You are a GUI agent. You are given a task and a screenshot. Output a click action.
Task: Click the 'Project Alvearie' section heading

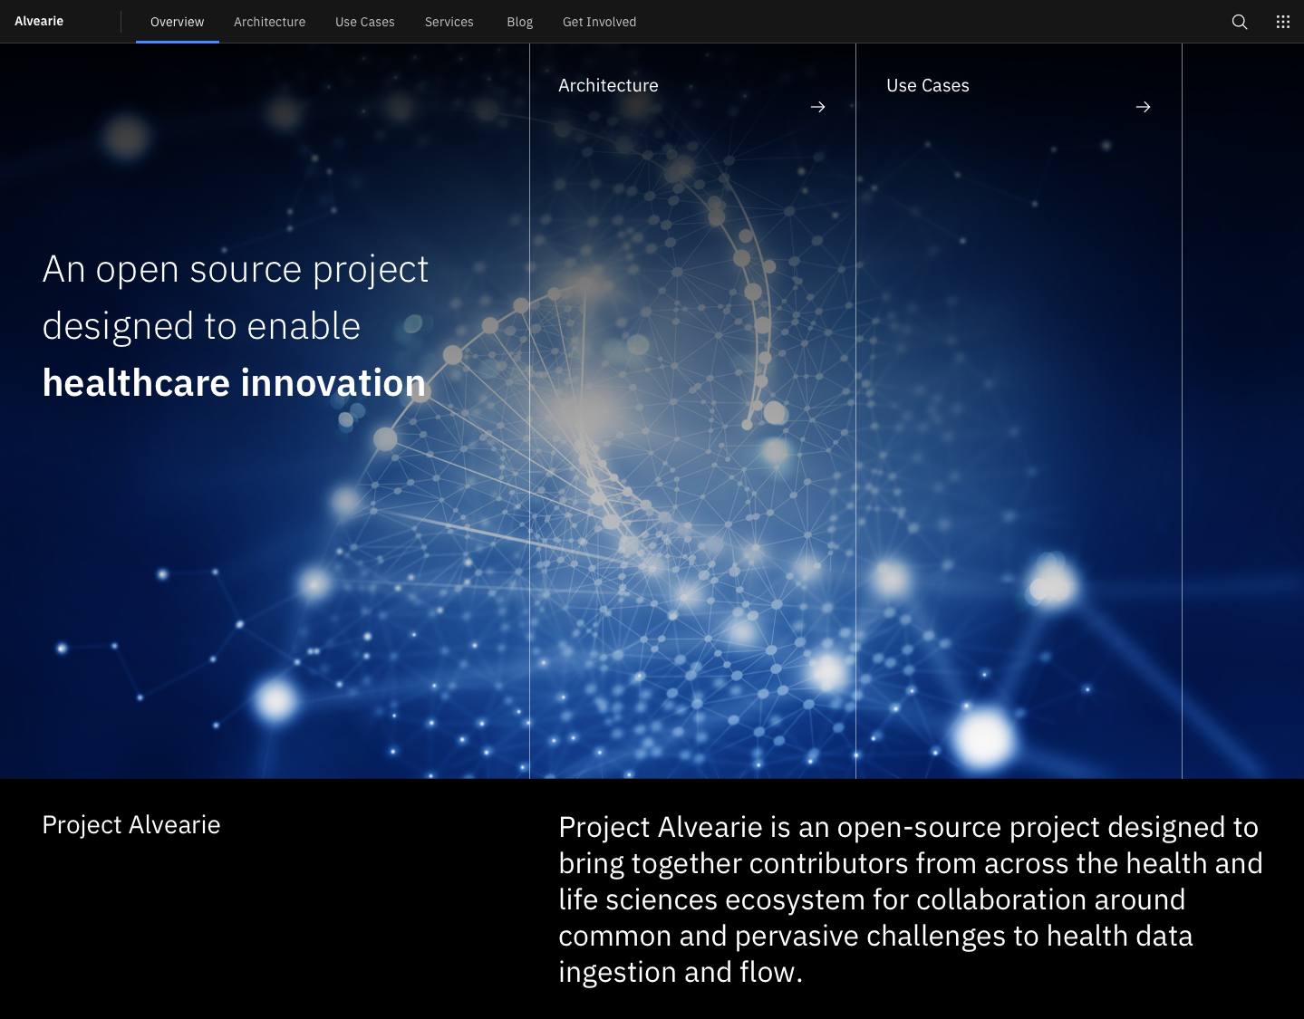pyautogui.click(x=131, y=825)
